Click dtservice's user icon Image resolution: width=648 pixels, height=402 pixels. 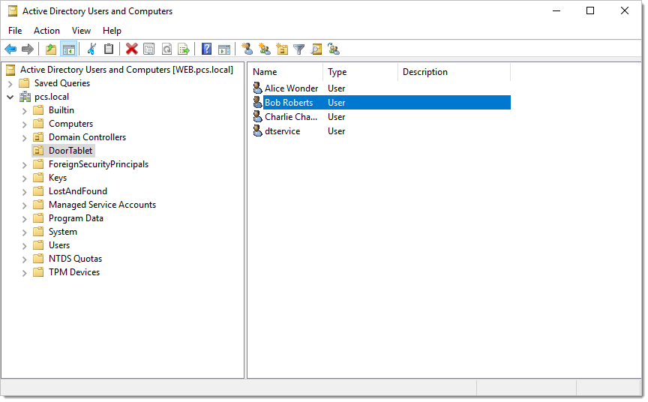[x=257, y=131]
